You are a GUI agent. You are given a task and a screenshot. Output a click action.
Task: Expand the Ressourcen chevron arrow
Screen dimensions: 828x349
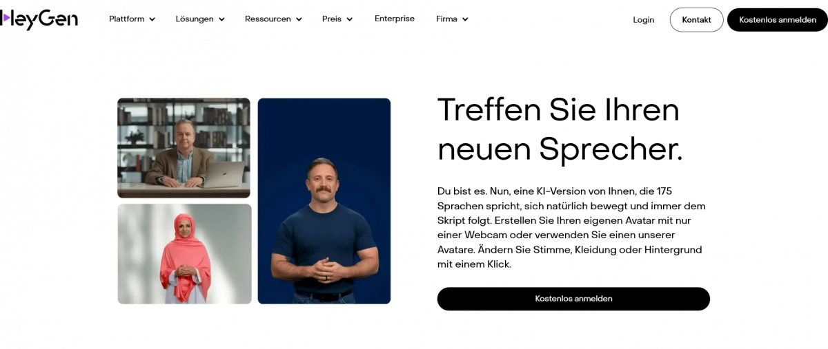tap(299, 19)
